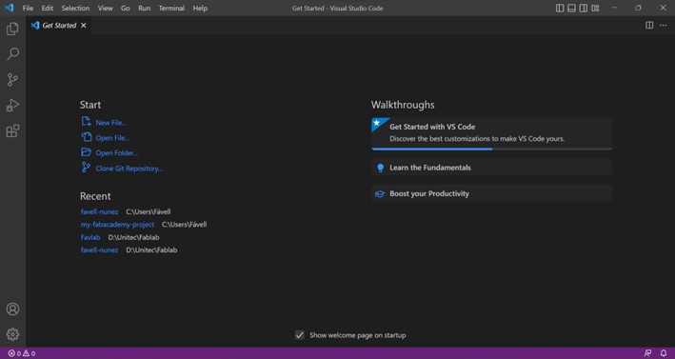Click the errors and warnings status indicator

click(x=22, y=353)
